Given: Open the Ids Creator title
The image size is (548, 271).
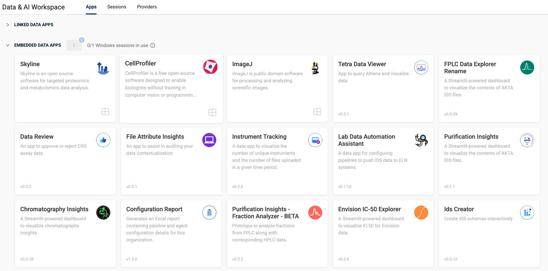Looking at the screenshot, I should [x=459, y=209].
